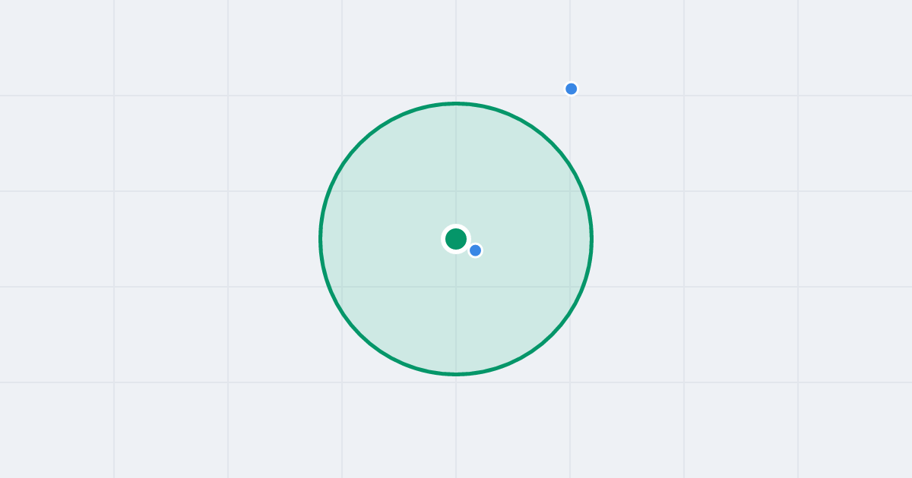Click the green center marker of the circle
The width and height of the screenshot is (912, 478).
pos(456,239)
